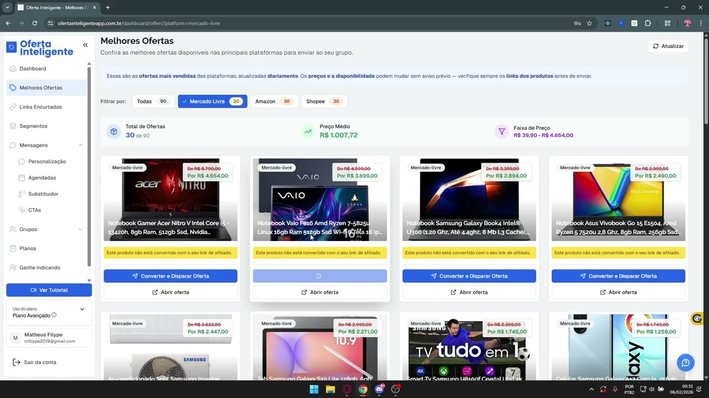
Task: Click the Faixa de Preço funnel icon
Action: (501, 132)
